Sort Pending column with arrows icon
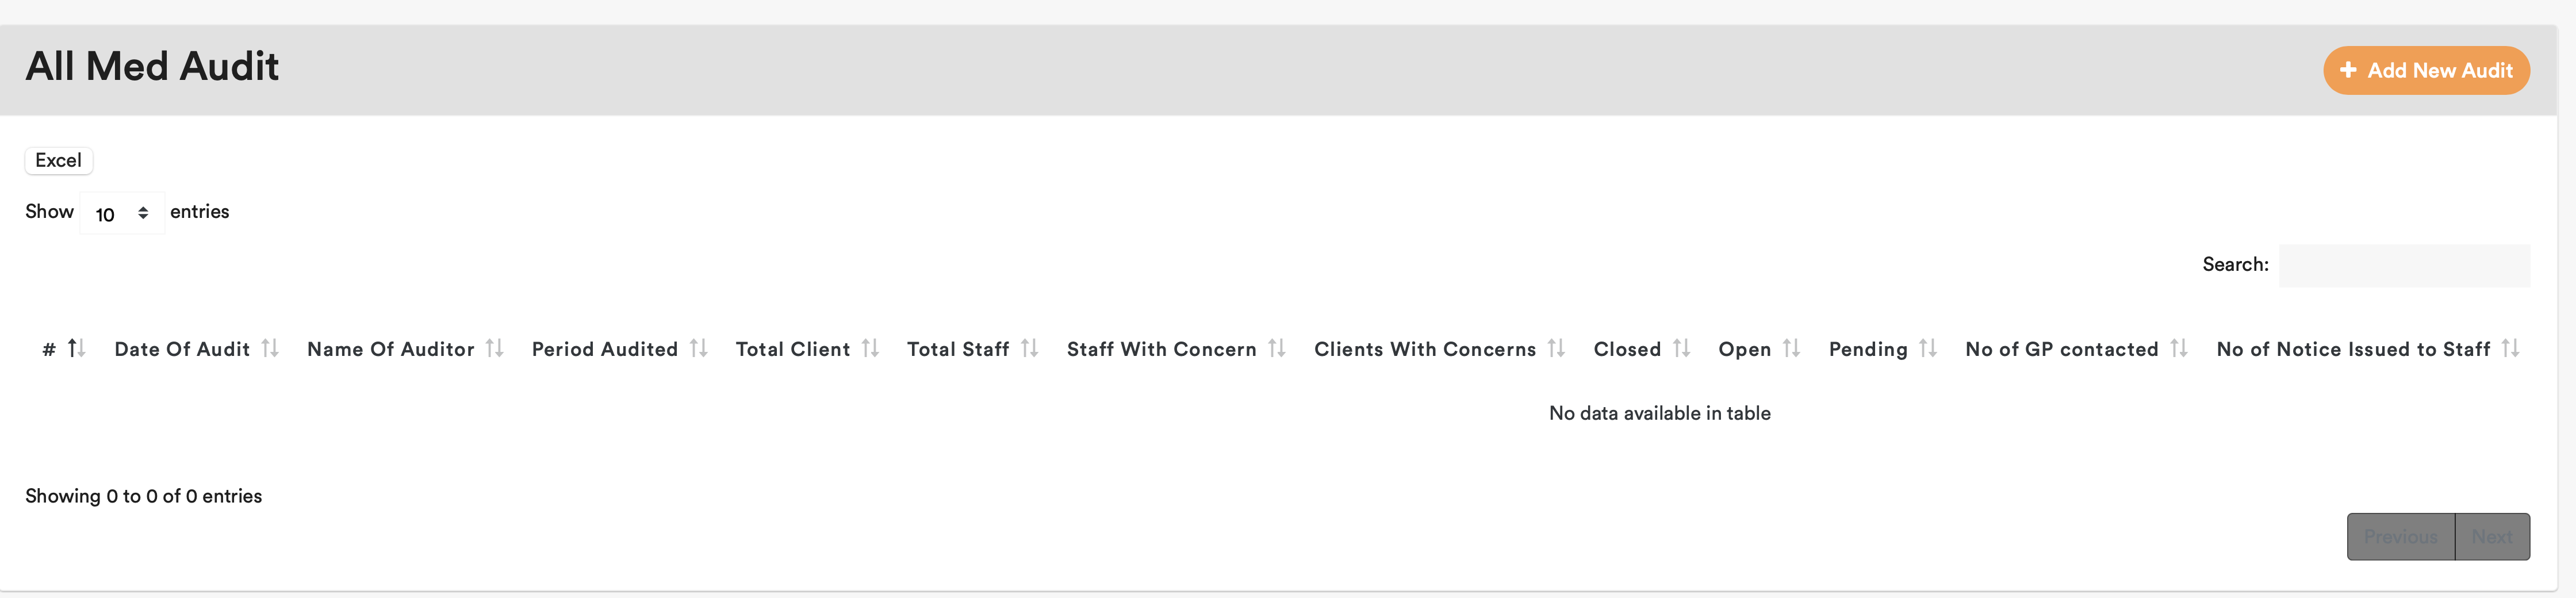 1928,348
